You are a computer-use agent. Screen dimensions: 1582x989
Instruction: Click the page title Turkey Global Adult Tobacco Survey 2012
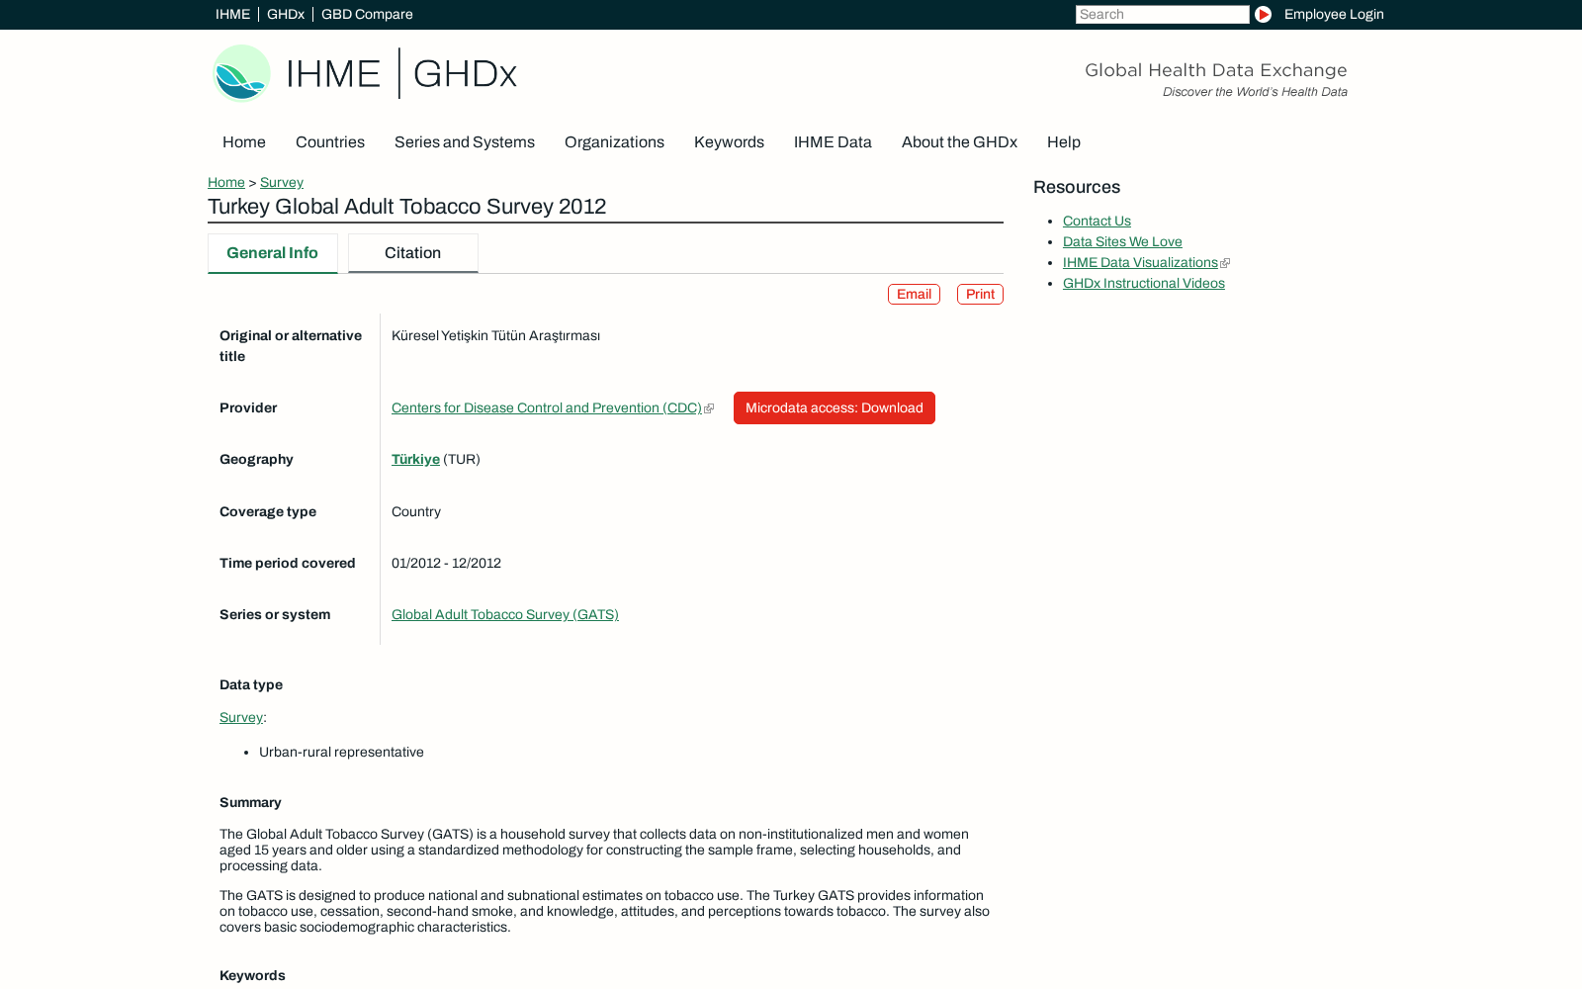406,207
